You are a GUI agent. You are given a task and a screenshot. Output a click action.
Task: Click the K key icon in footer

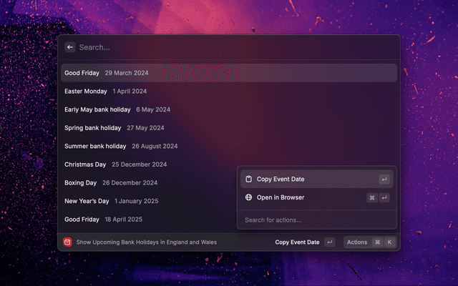[390, 242]
